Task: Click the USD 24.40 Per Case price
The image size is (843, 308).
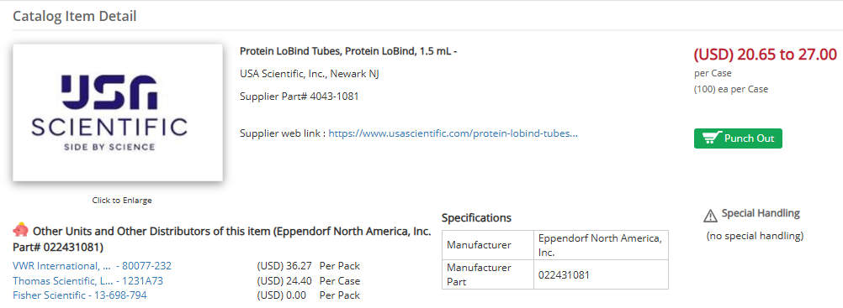Action: pyautogui.click(x=308, y=280)
